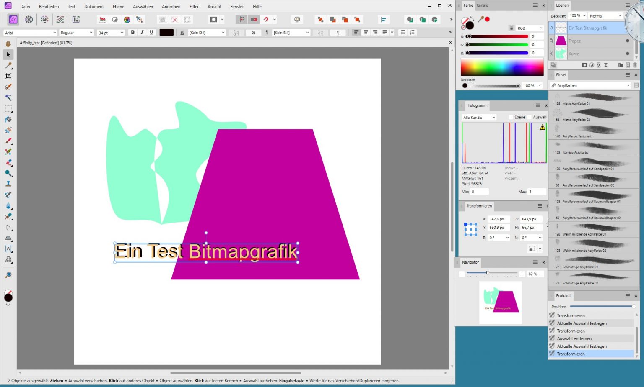Switch to the Liquify Persona
Screen dimensions: 644x387
point(29,20)
